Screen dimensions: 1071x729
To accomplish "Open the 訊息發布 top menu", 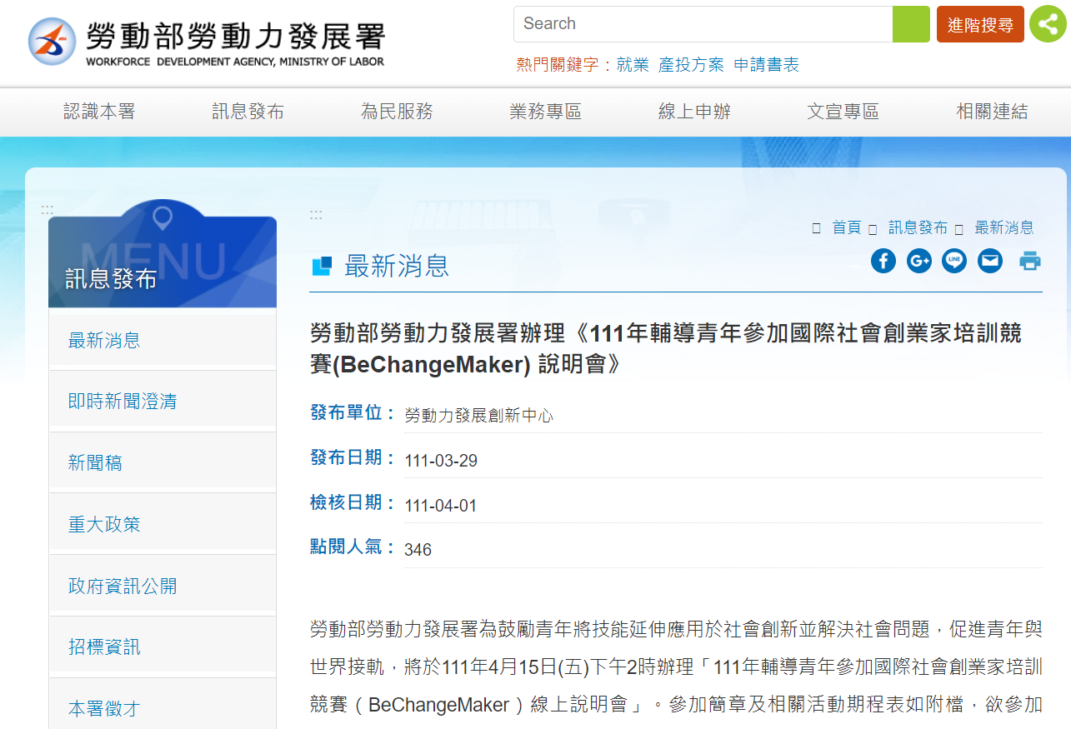I will coord(248,112).
